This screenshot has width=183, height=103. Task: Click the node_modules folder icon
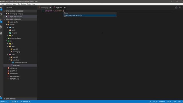pyautogui.click(x=9, y=38)
